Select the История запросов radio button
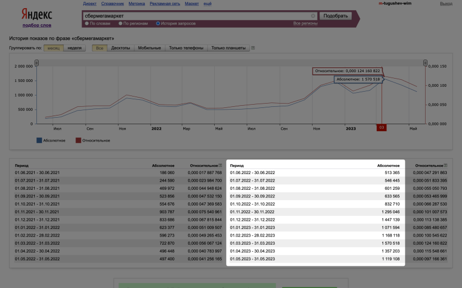Image resolution: width=462 pixels, height=288 pixels. point(158,23)
